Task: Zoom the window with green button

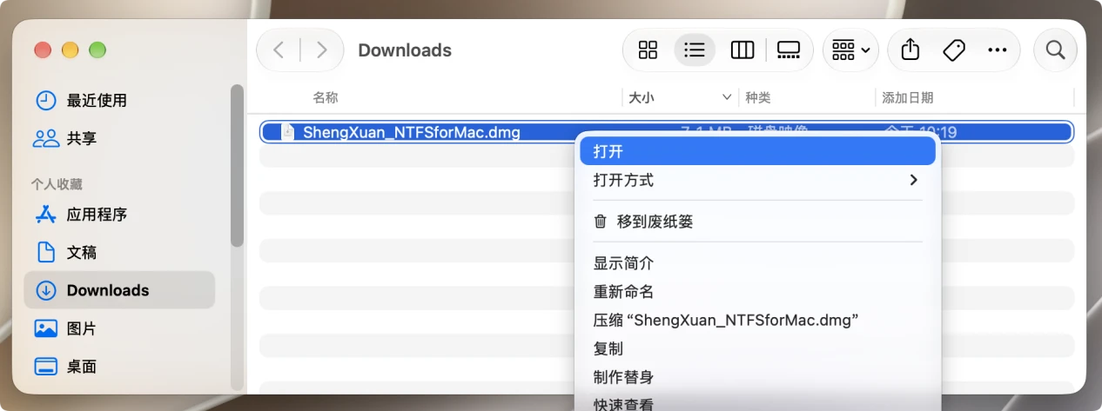Action: point(97,50)
